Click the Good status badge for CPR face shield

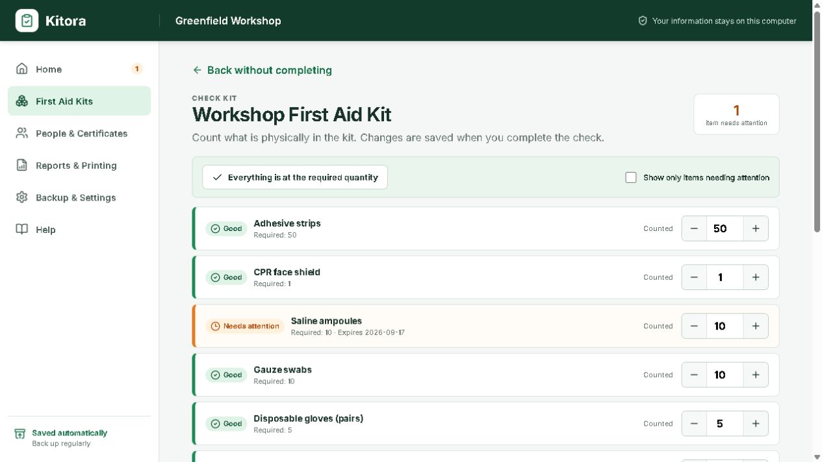tap(226, 277)
